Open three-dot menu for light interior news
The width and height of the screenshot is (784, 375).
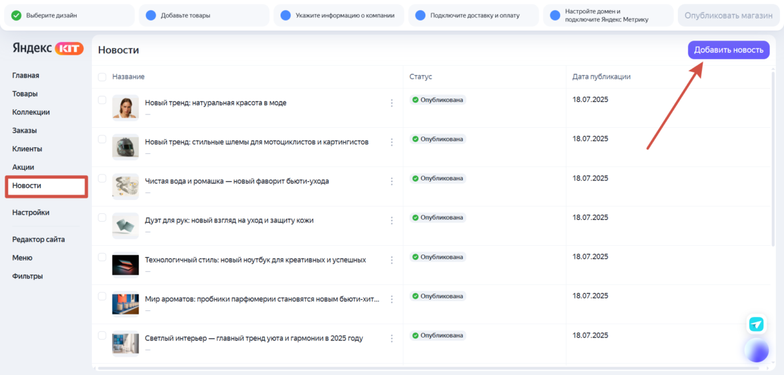[392, 338]
